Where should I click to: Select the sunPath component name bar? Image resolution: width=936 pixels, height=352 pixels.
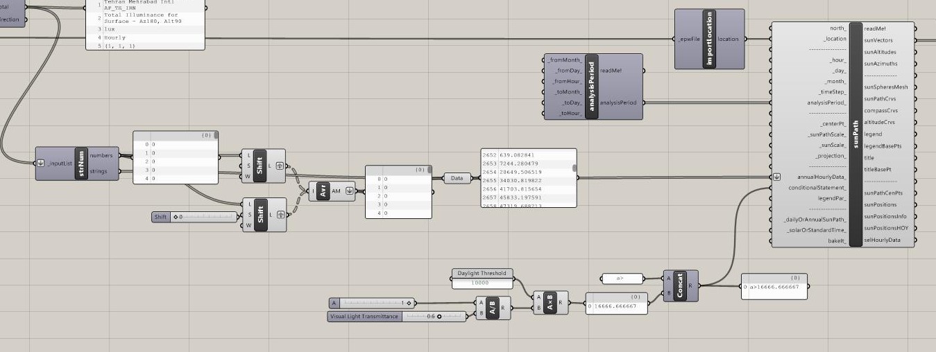pos(855,134)
